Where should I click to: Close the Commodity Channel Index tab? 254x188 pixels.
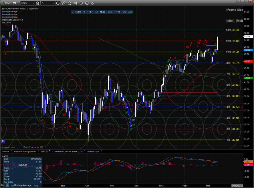pyautogui.click(x=85, y=151)
